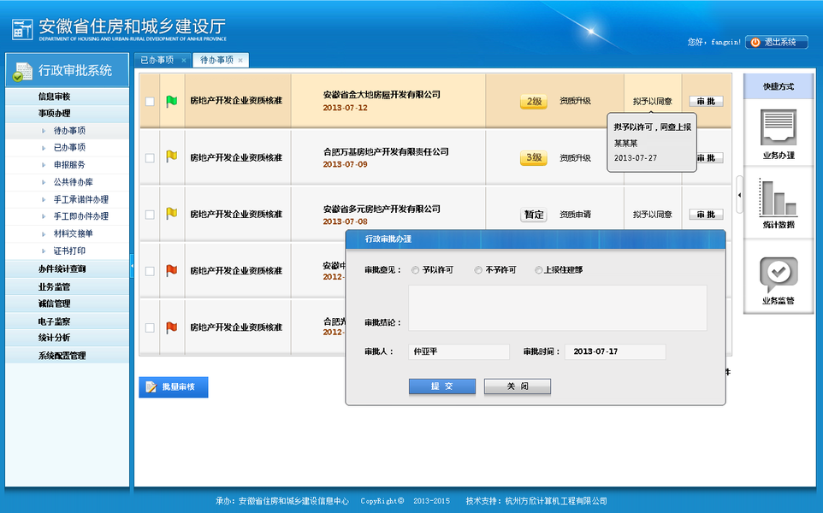The height and width of the screenshot is (513, 823).
Task: Expand the 业务监管 sidebar section
Action: [68, 287]
